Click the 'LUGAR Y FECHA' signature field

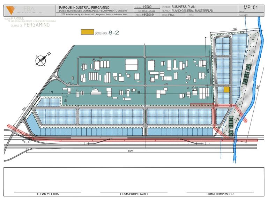[x=48, y=194]
